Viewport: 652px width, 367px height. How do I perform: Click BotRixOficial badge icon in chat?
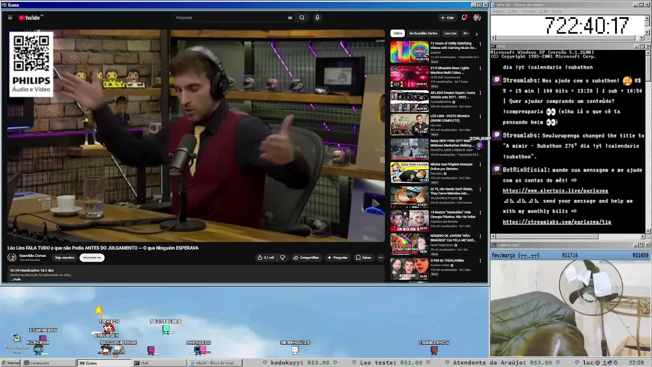click(x=497, y=169)
